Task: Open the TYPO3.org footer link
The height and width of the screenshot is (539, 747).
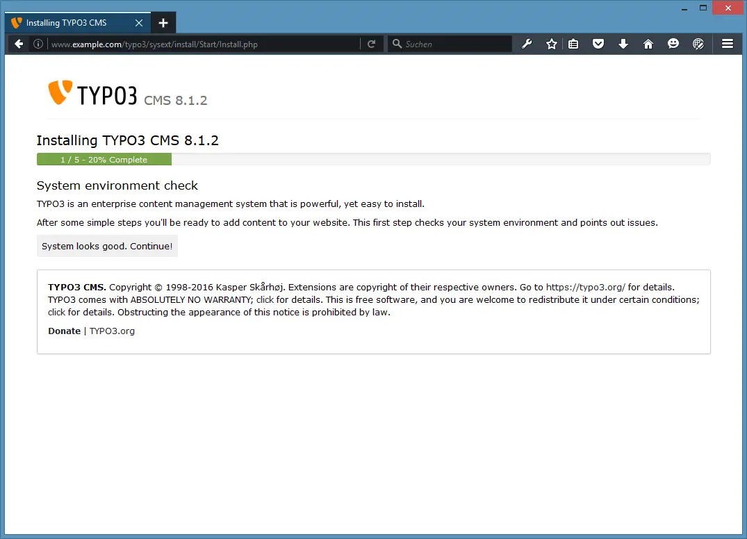Action: (x=112, y=331)
